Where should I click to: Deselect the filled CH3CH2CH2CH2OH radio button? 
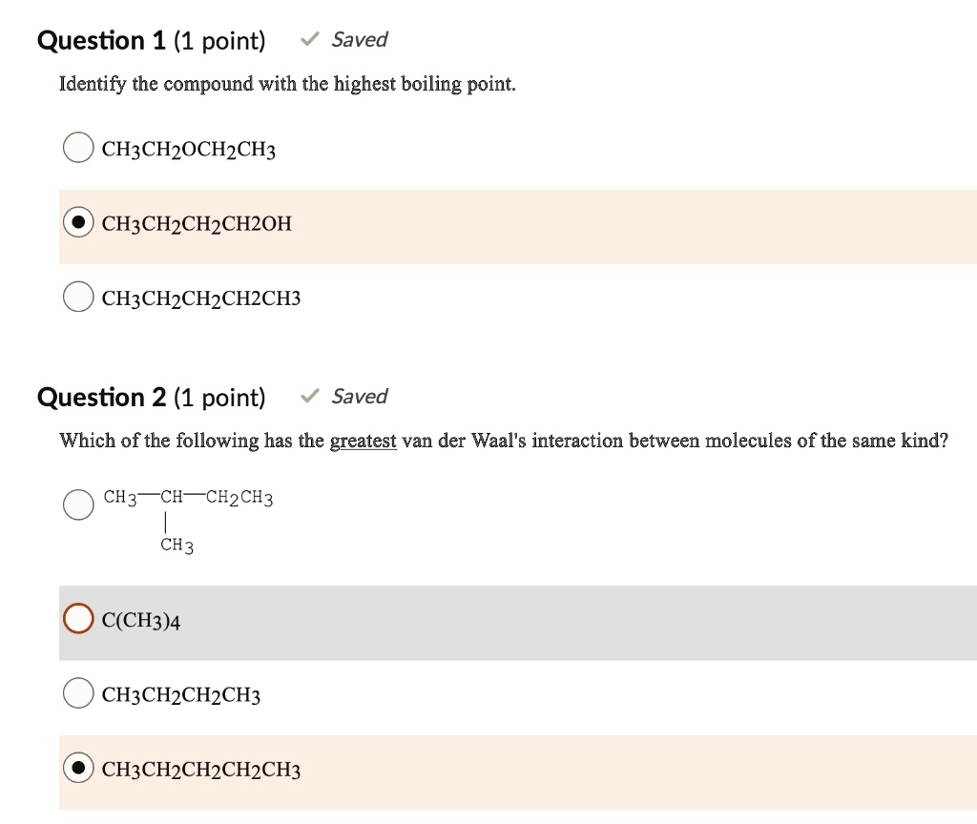(77, 222)
